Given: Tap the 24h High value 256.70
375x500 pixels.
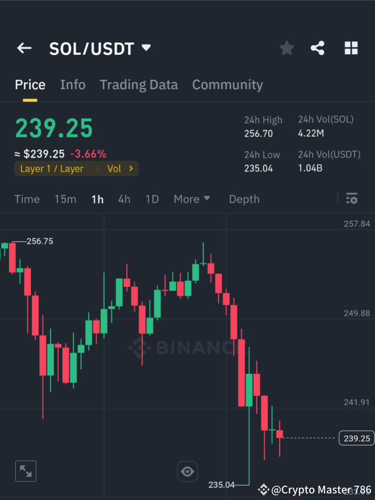Looking at the screenshot, I should pos(259,134).
